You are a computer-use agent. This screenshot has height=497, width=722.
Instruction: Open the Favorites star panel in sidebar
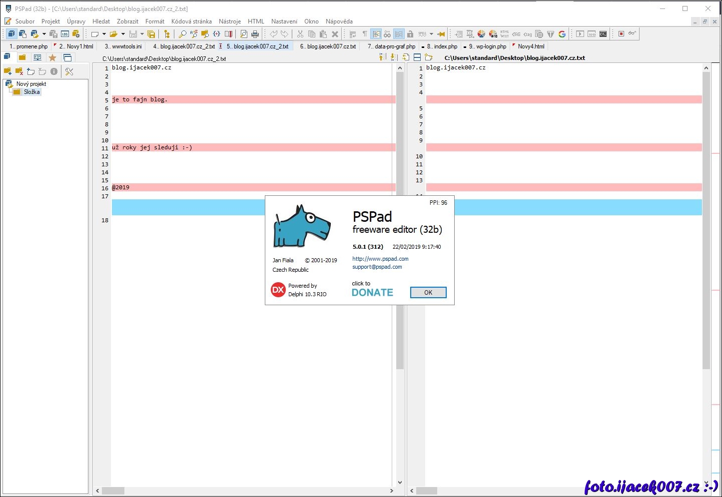point(52,57)
